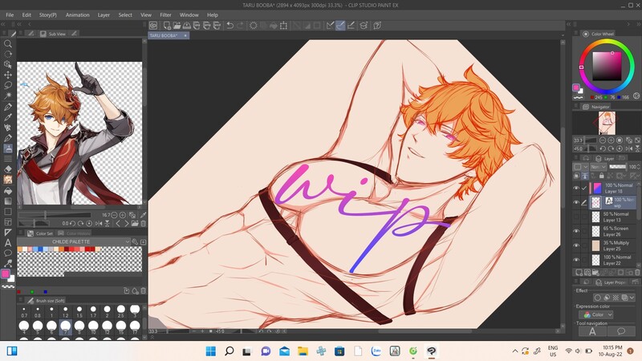642x361 pixels.
Task: Expand the CHILDE PALETTE color set dropdown
Action: coord(128,241)
